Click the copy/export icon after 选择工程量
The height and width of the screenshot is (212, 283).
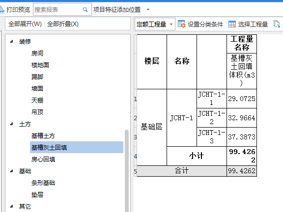coord(277,24)
